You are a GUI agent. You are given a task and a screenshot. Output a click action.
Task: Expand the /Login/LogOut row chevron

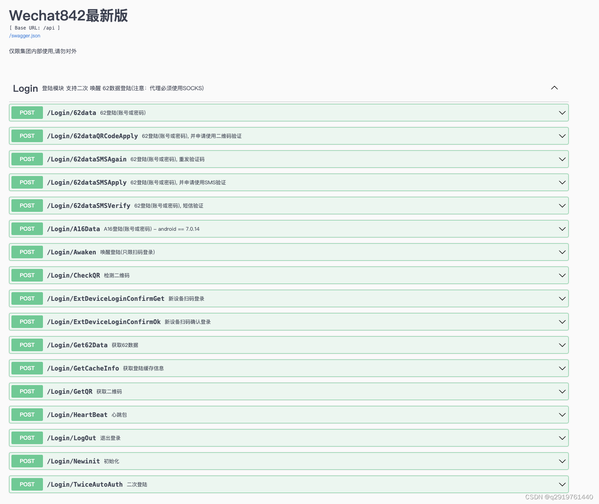click(x=562, y=438)
